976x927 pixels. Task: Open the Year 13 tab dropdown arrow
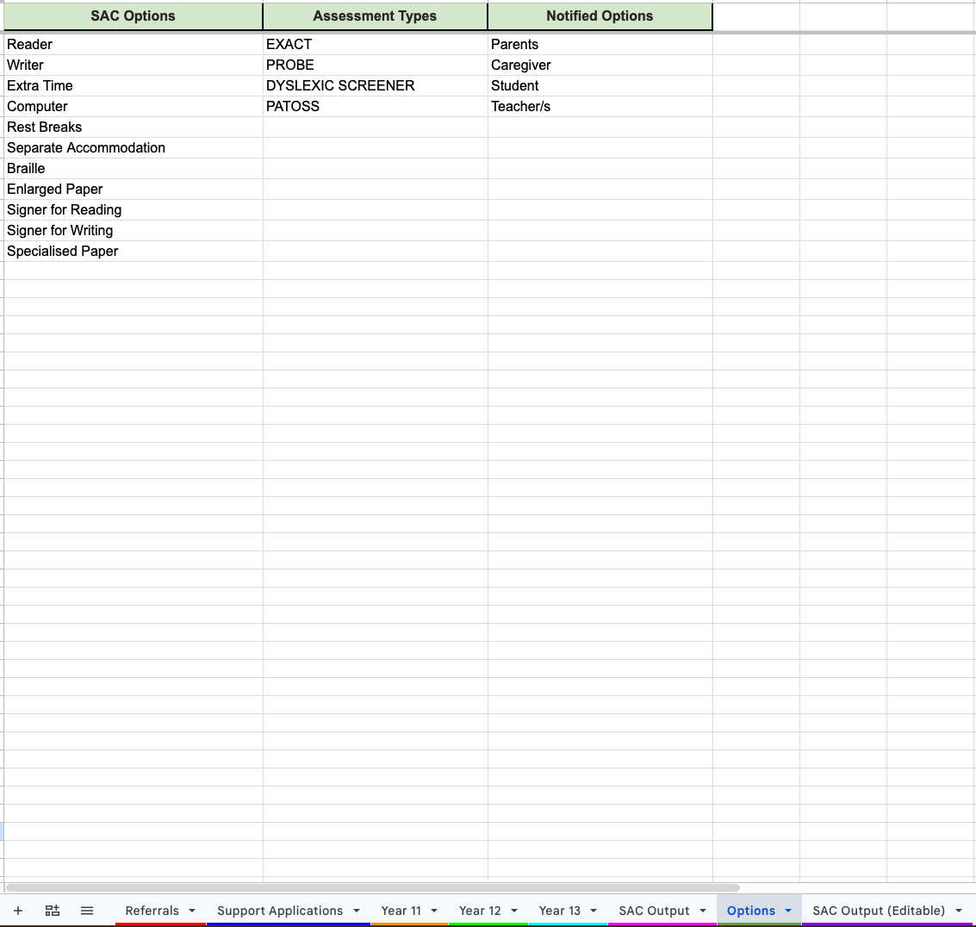[594, 911]
